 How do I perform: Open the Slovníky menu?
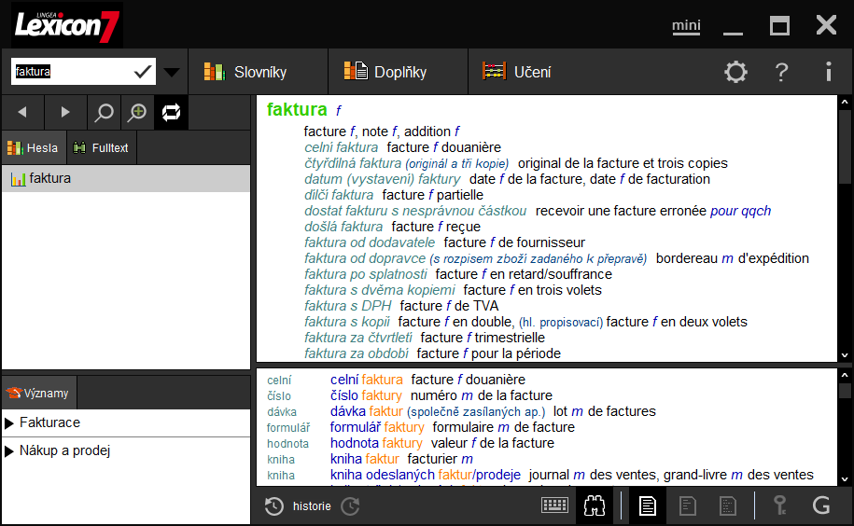(246, 72)
